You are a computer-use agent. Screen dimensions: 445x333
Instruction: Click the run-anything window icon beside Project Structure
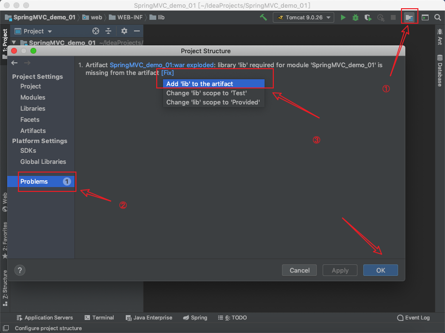coord(425,17)
